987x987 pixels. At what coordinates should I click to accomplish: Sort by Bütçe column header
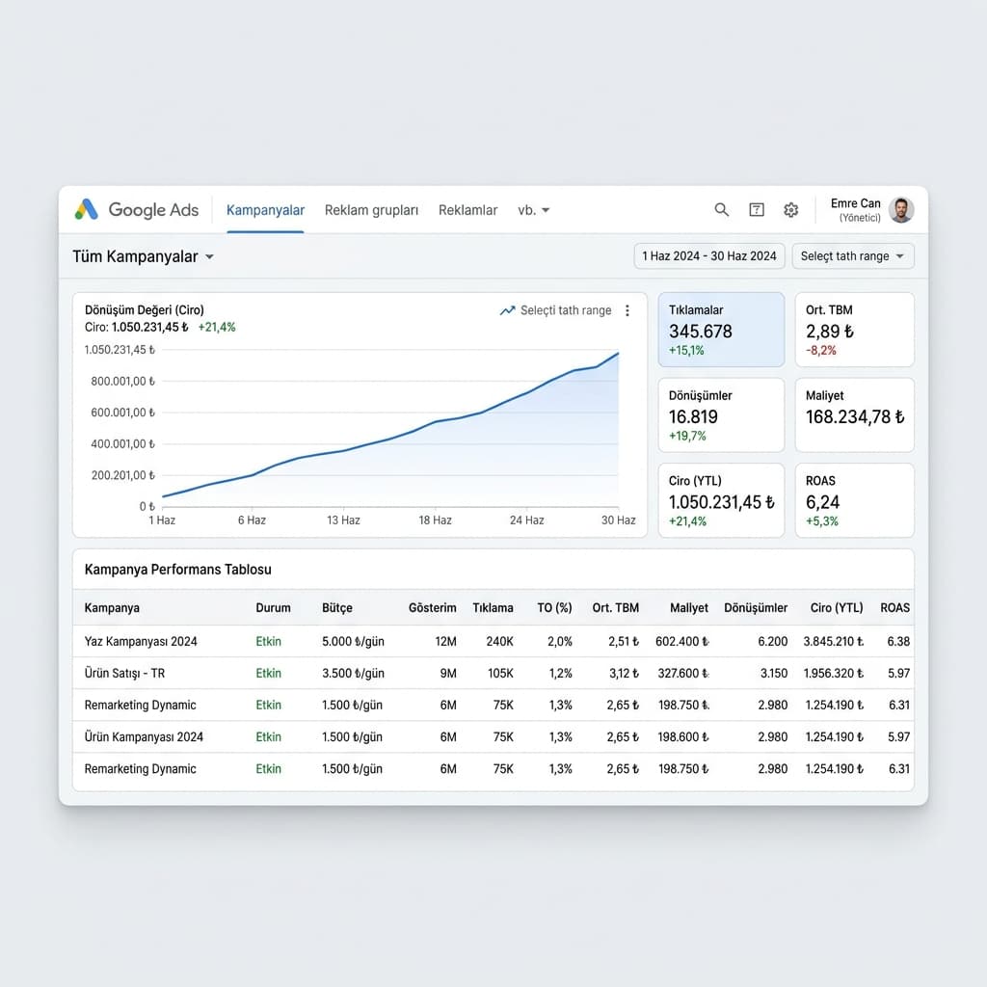(x=336, y=608)
